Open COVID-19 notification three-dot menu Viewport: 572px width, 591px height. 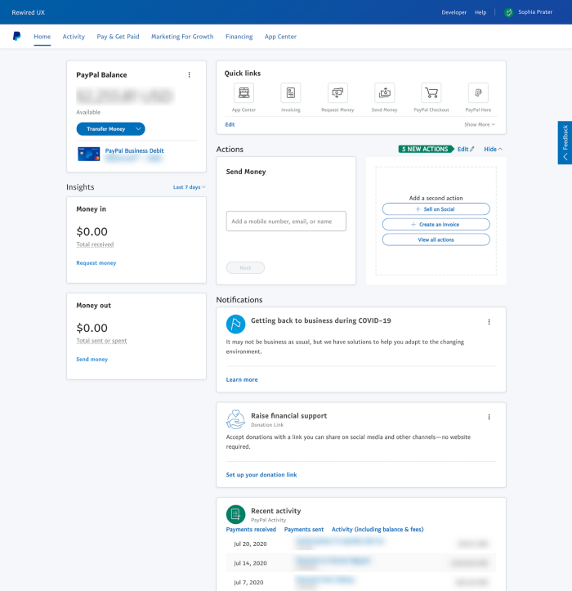(x=489, y=322)
